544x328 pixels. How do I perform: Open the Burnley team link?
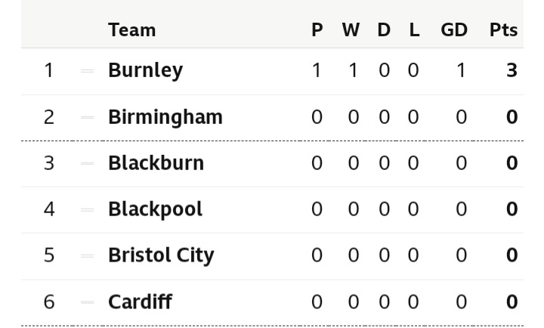pyautogui.click(x=145, y=70)
